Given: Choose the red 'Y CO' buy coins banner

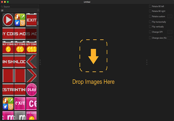Looking at the screenshot, I should coord(8,34).
